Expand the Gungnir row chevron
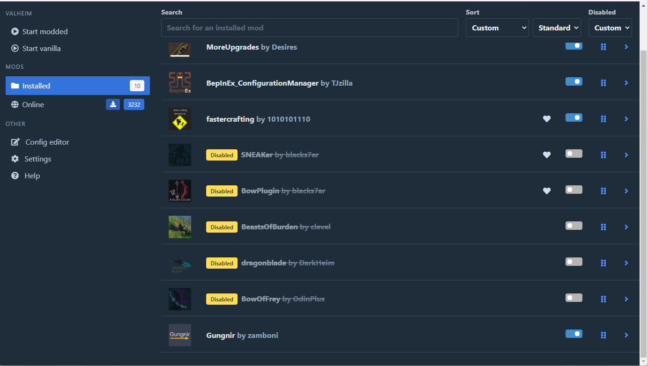 [626, 335]
